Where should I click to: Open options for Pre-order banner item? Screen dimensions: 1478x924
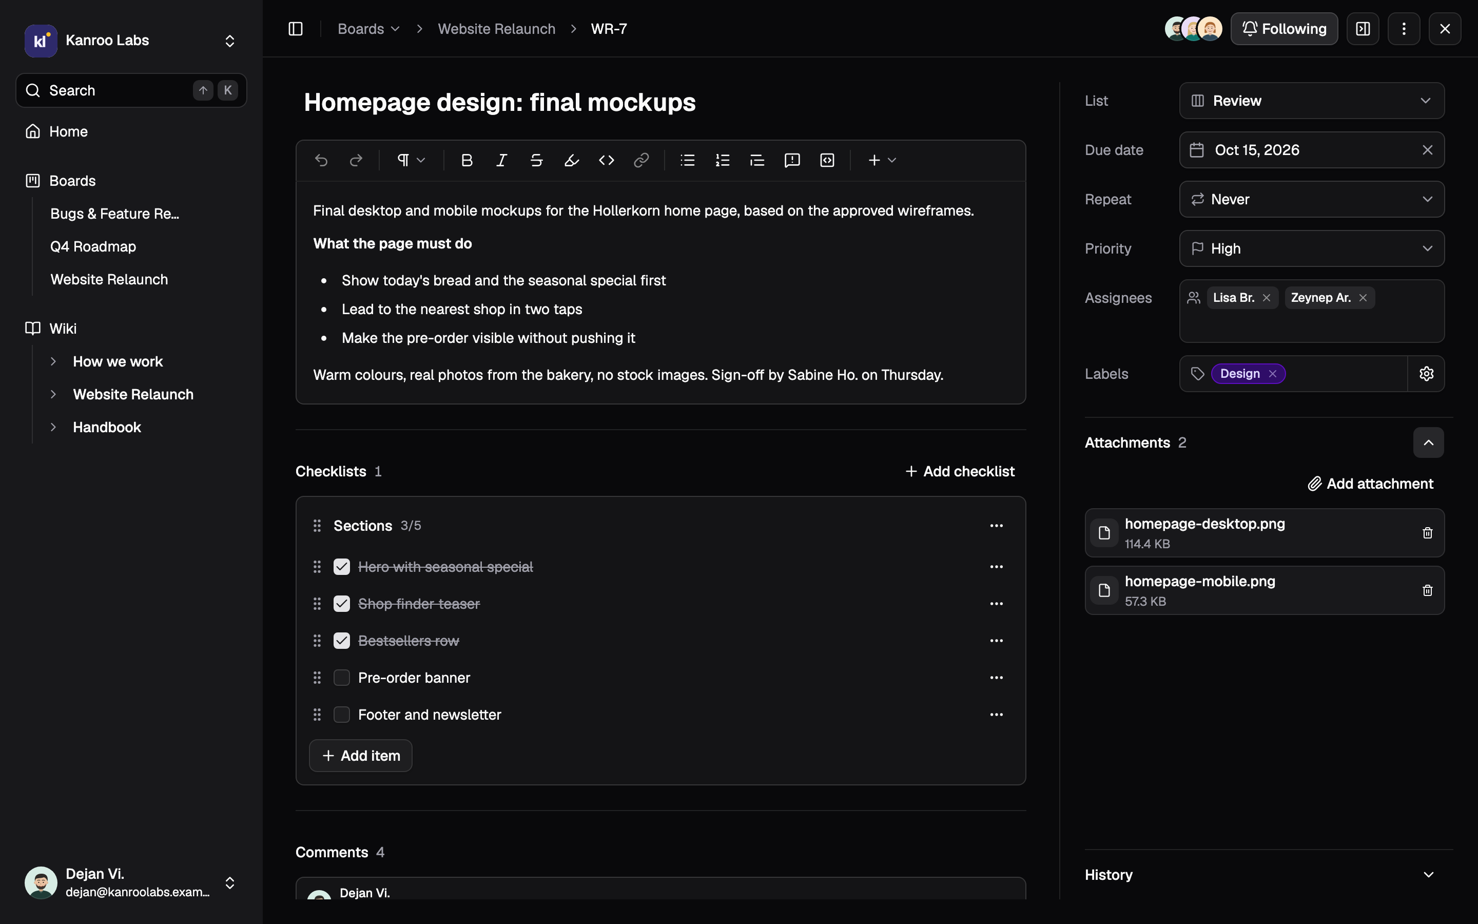(996, 678)
